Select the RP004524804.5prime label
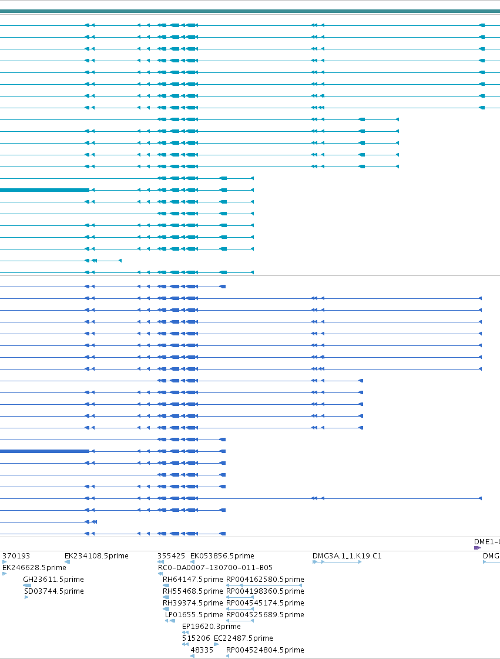The image size is (500, 659). pyautogui.click(x=265, y=650)
